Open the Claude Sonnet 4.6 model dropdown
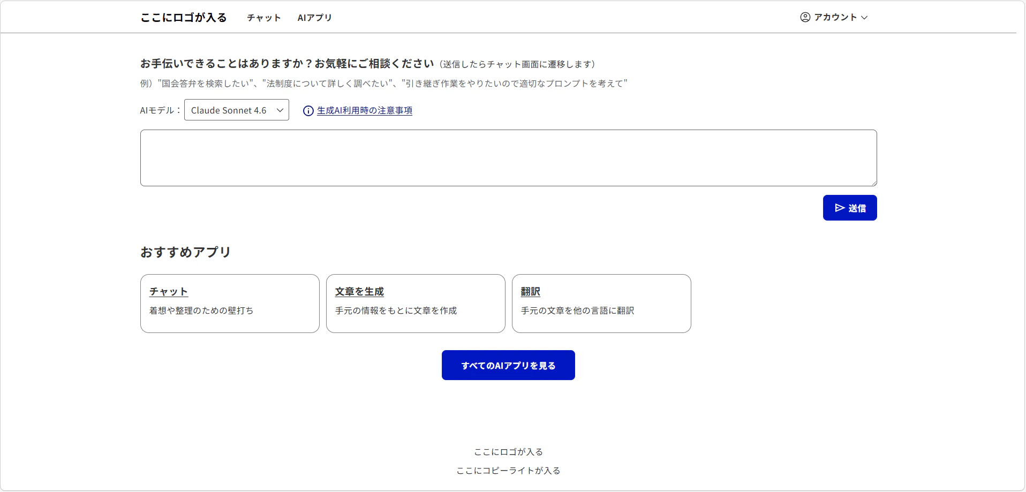The width and height of the screenshot is (1026, 492). click(x=237, y=110)
